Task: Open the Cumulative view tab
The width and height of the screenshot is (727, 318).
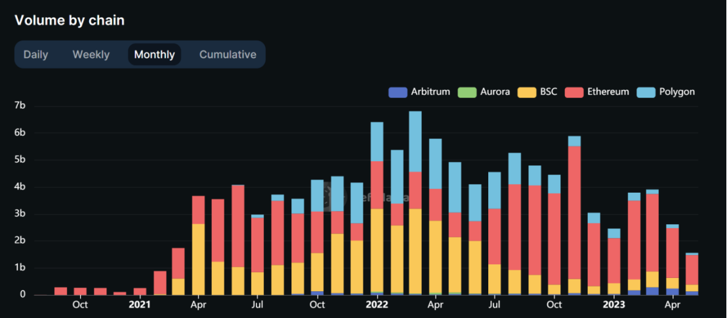Action: (228, 54)
